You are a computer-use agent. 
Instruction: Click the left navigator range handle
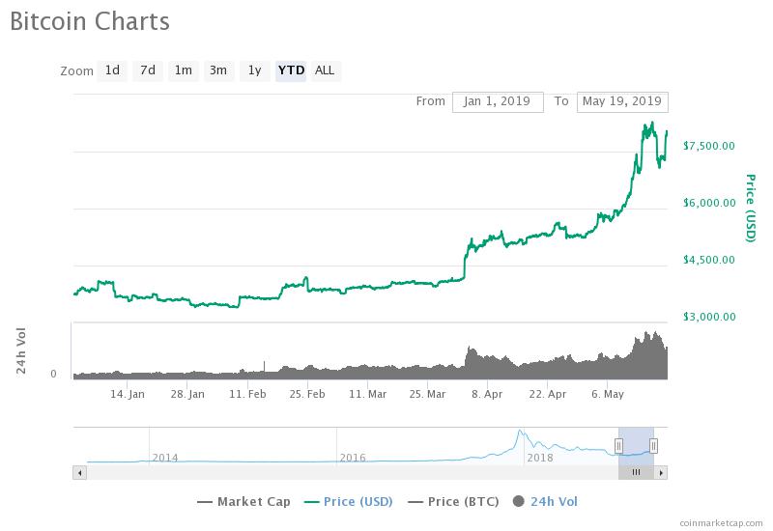tap(618, 445)
